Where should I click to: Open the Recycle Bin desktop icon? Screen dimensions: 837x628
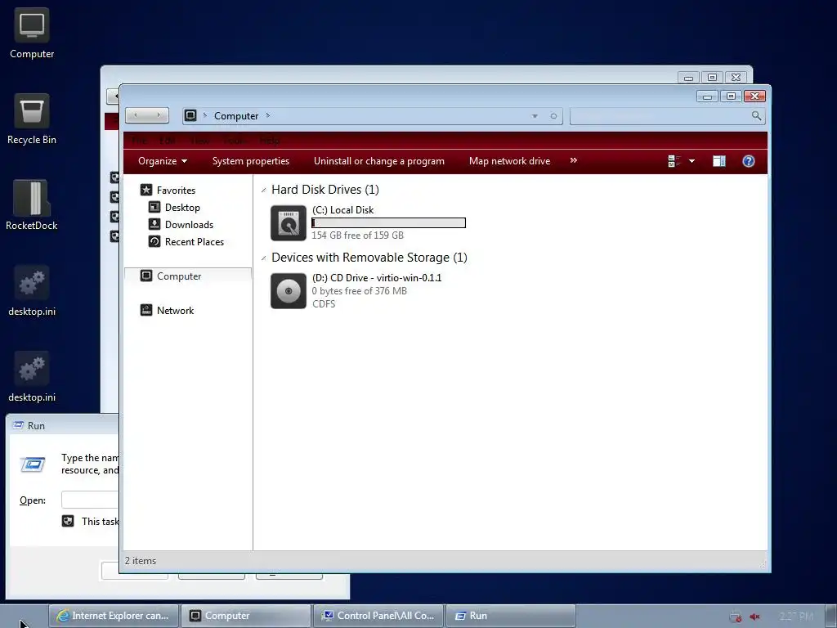(x=32, y=119)
